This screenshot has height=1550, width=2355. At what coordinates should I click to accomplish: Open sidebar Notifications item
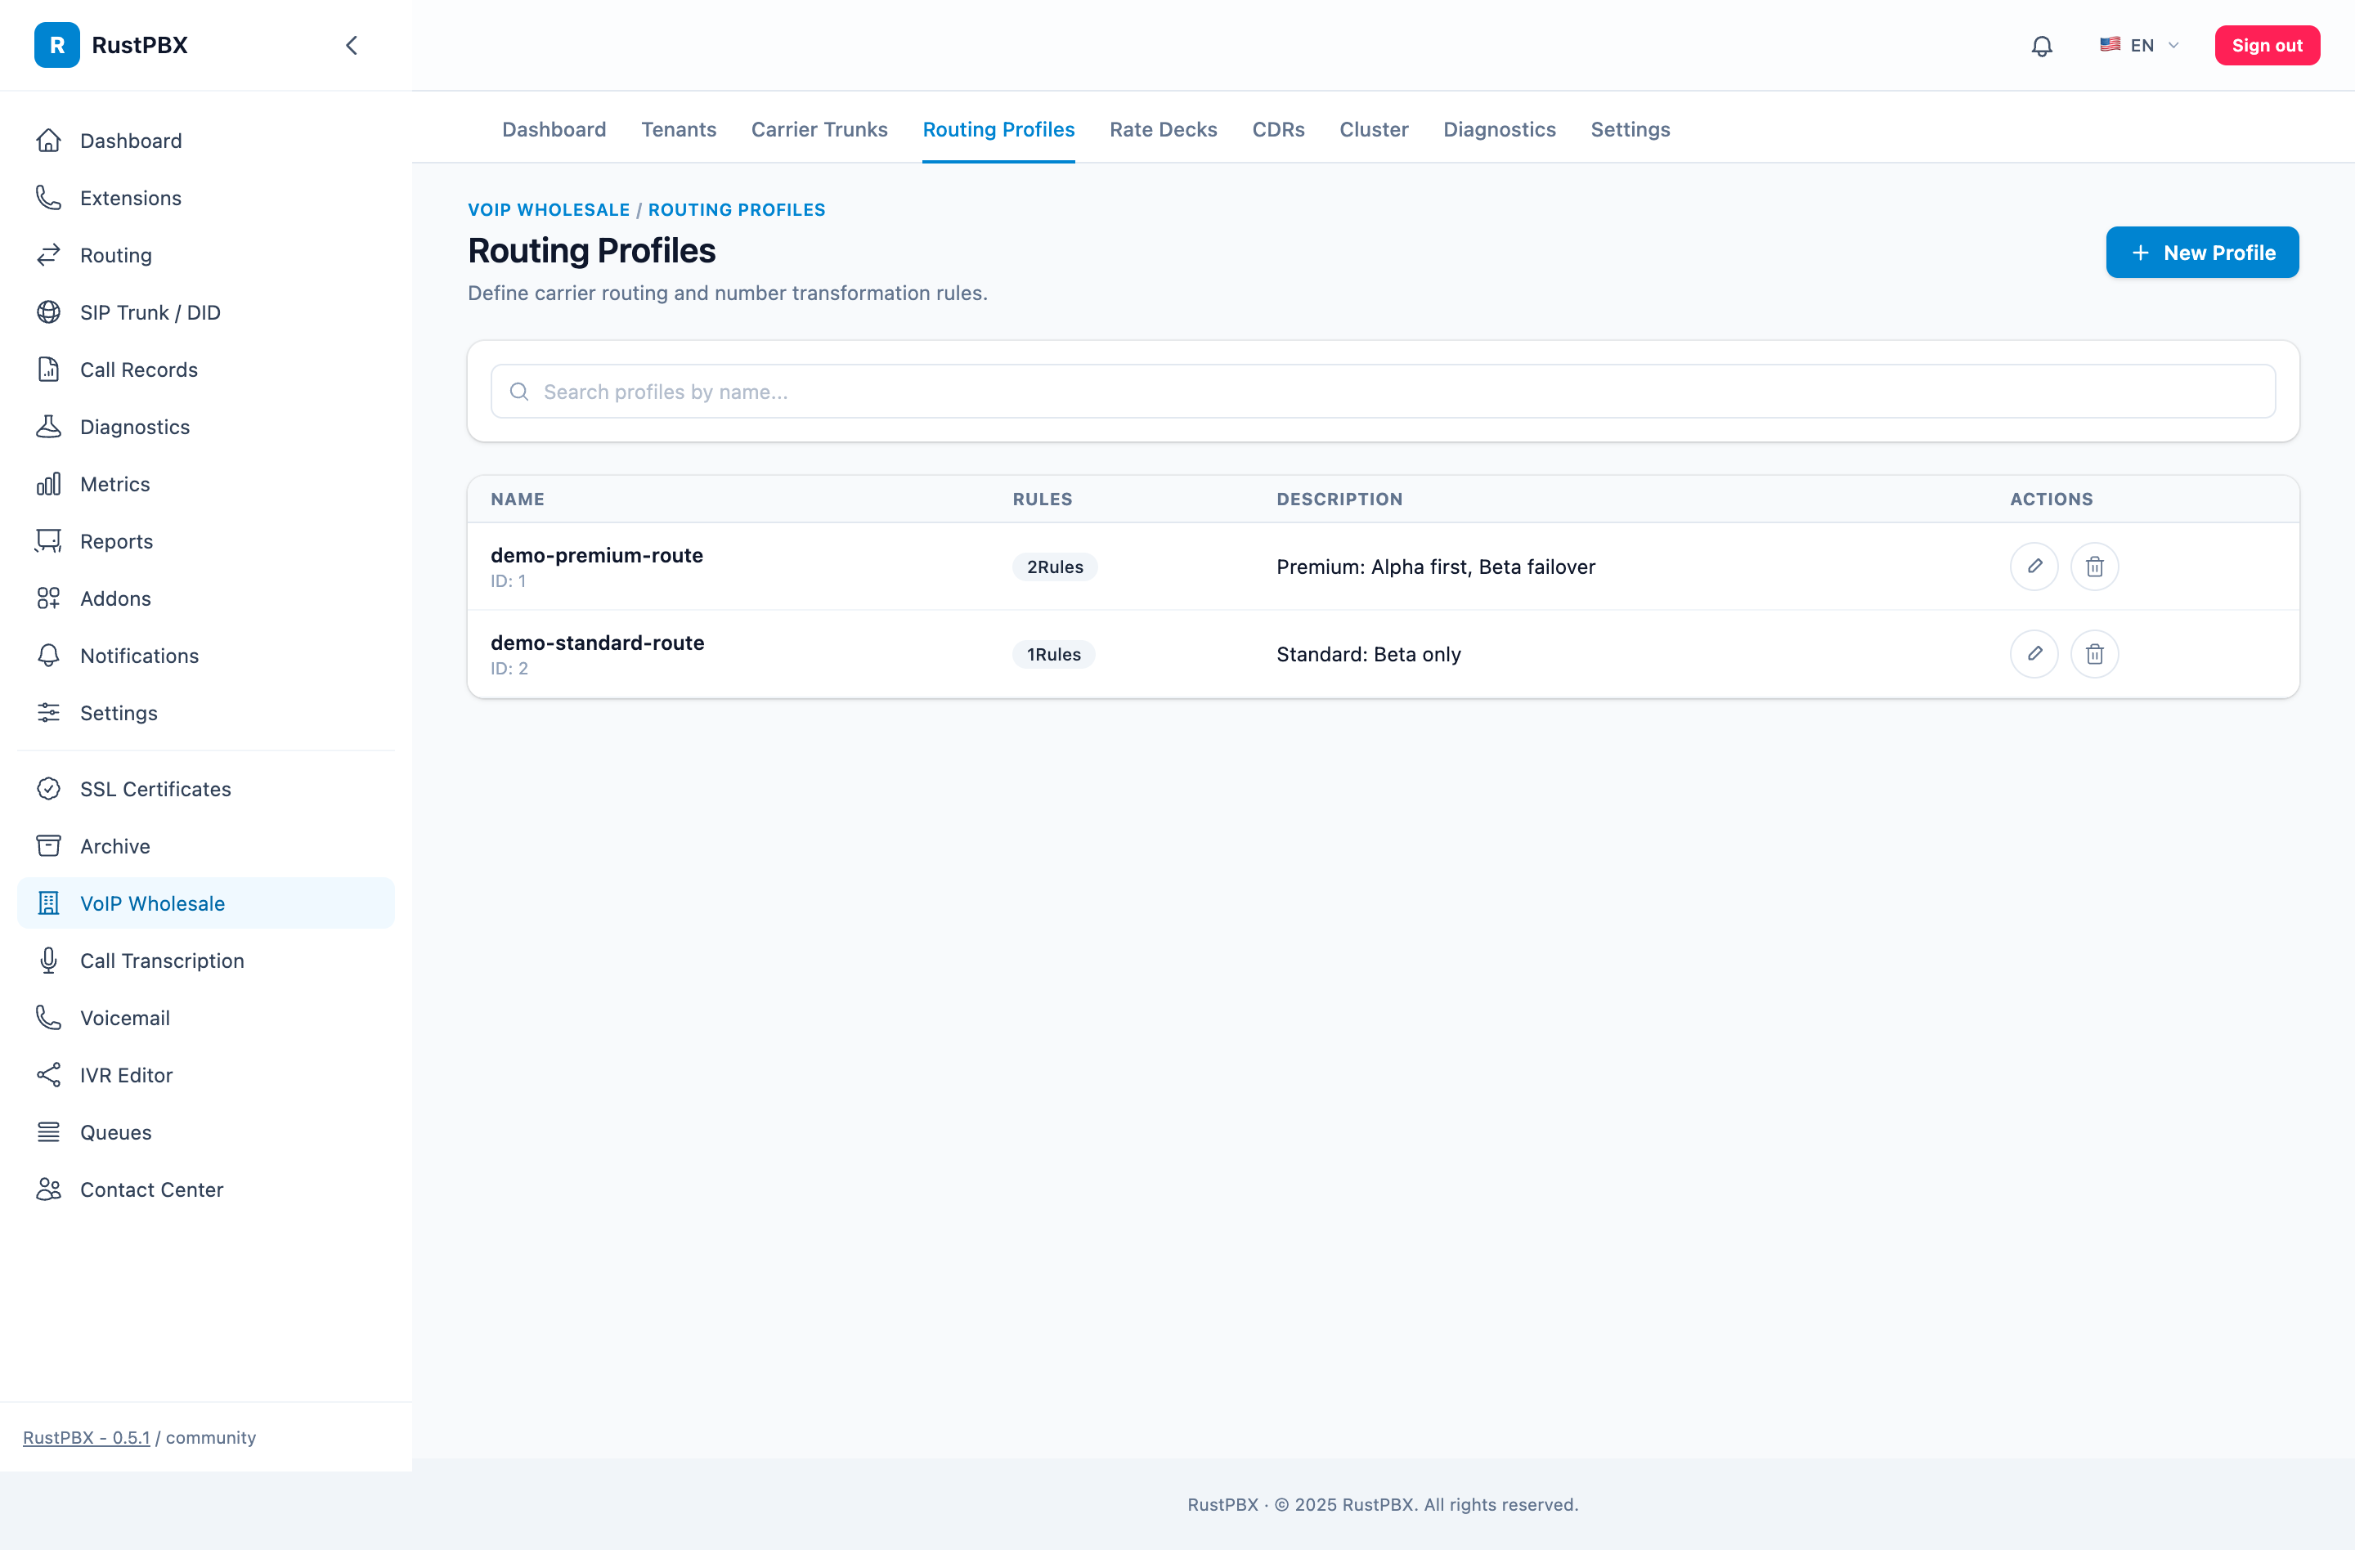pos(206,656)
